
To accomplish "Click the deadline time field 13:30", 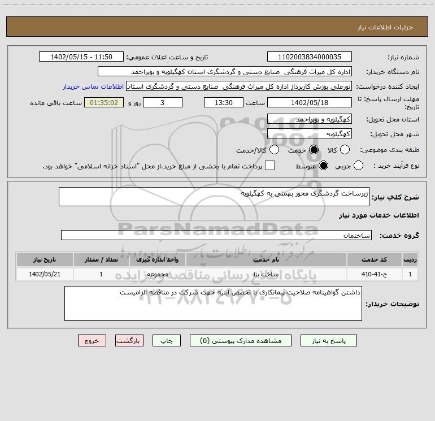I will pos(224,102).
